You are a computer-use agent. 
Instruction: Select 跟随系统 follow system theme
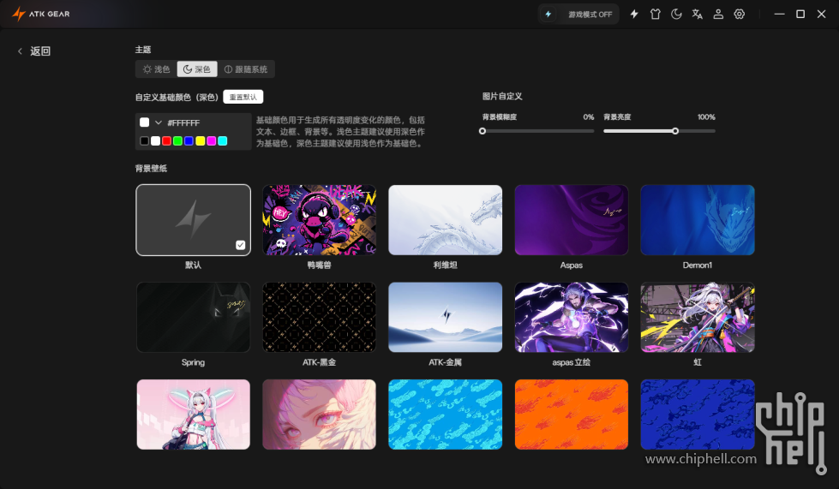point(246,69)
